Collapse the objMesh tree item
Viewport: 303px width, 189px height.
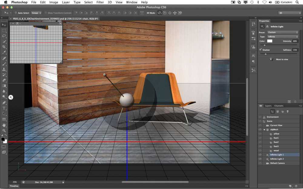pos(264,129)
